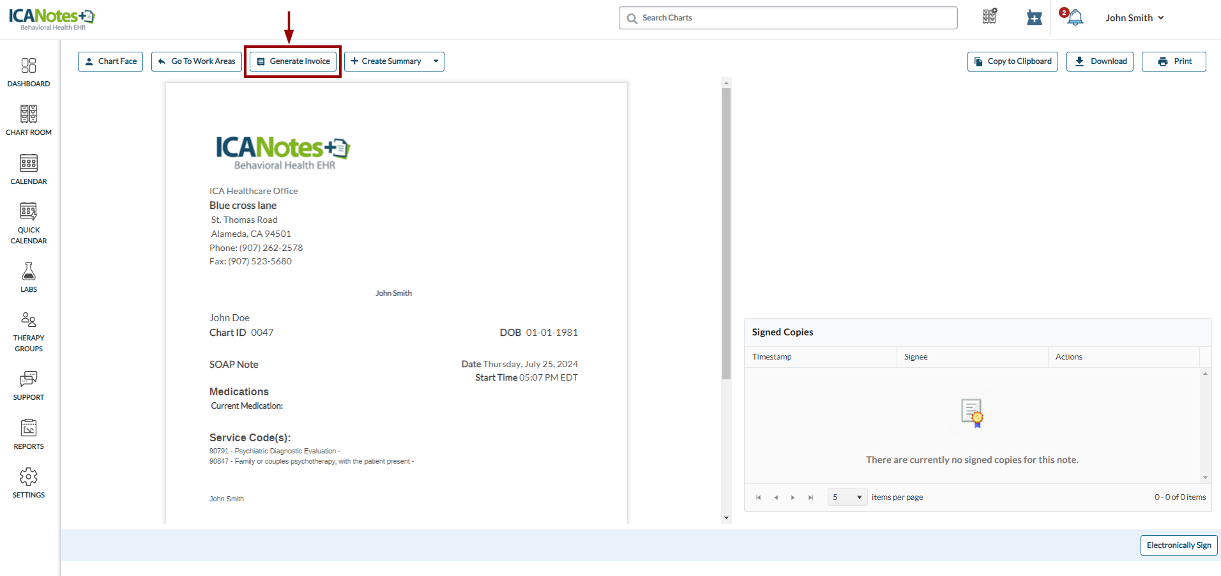1221x576 pixels.
Task: Click the Phone: (907) 262-2578 line
Action: point(256,248)
